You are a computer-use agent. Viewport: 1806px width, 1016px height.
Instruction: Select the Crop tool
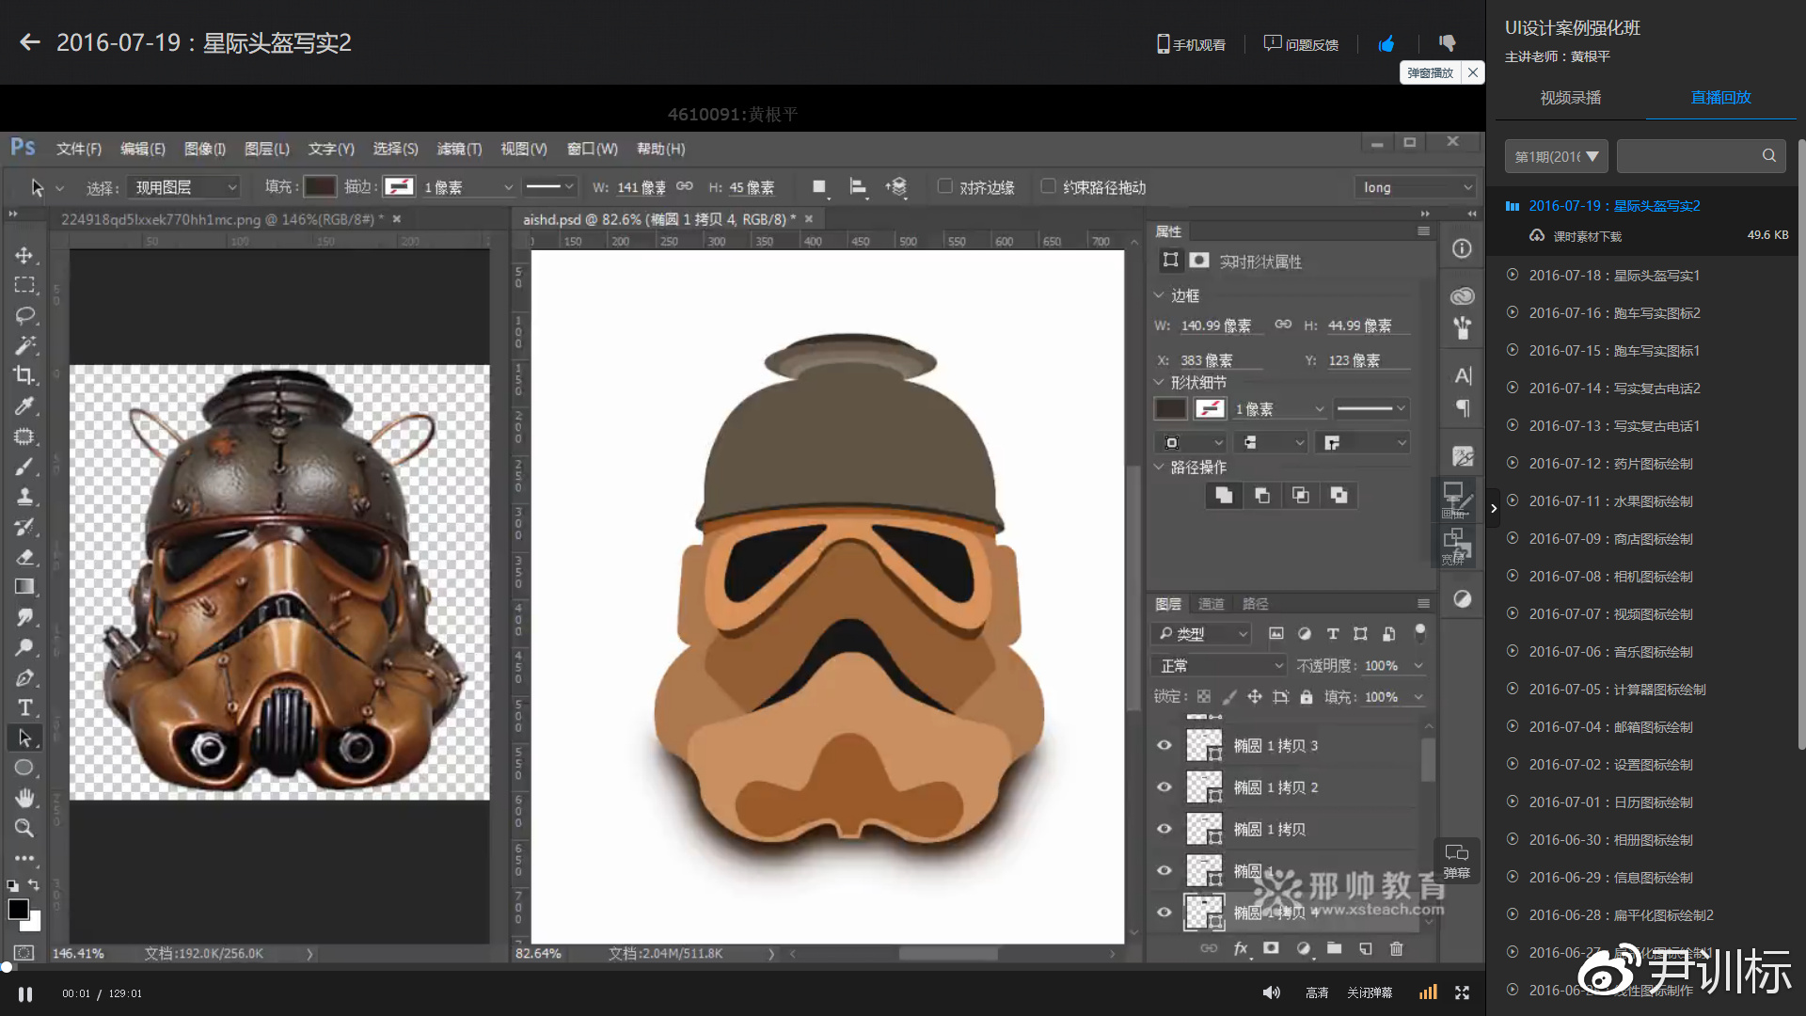(24, 375)
